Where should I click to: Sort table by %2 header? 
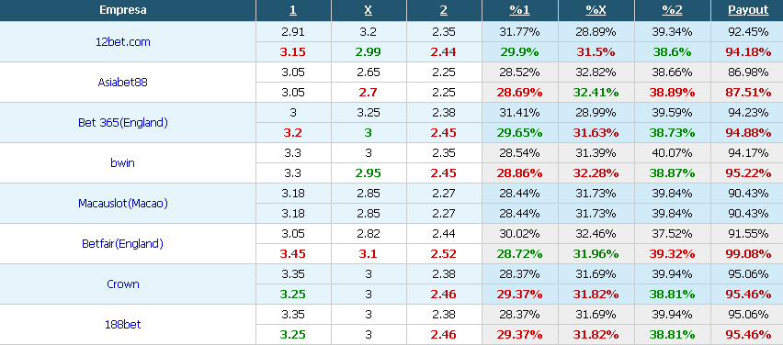(672, 10)
